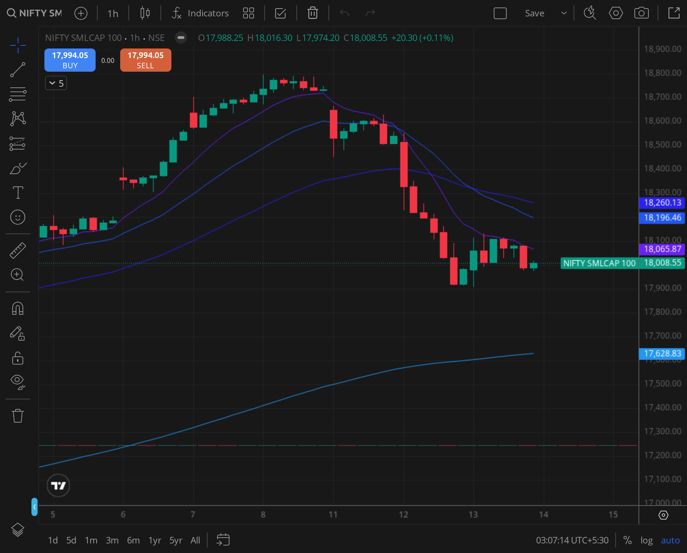The image size is (687, 553).
Task: Click the 18,260.13 moving average price label
Action: (x=662, y=202)
